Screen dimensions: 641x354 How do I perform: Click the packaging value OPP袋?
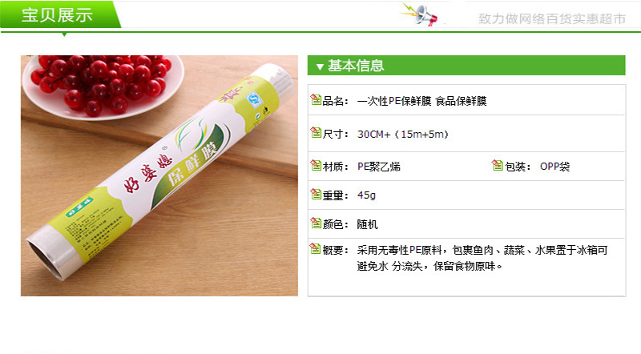(x=554, y=167)
